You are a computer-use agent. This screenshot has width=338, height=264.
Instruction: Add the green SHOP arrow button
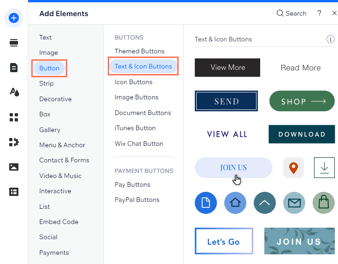(x=302, y=101)
